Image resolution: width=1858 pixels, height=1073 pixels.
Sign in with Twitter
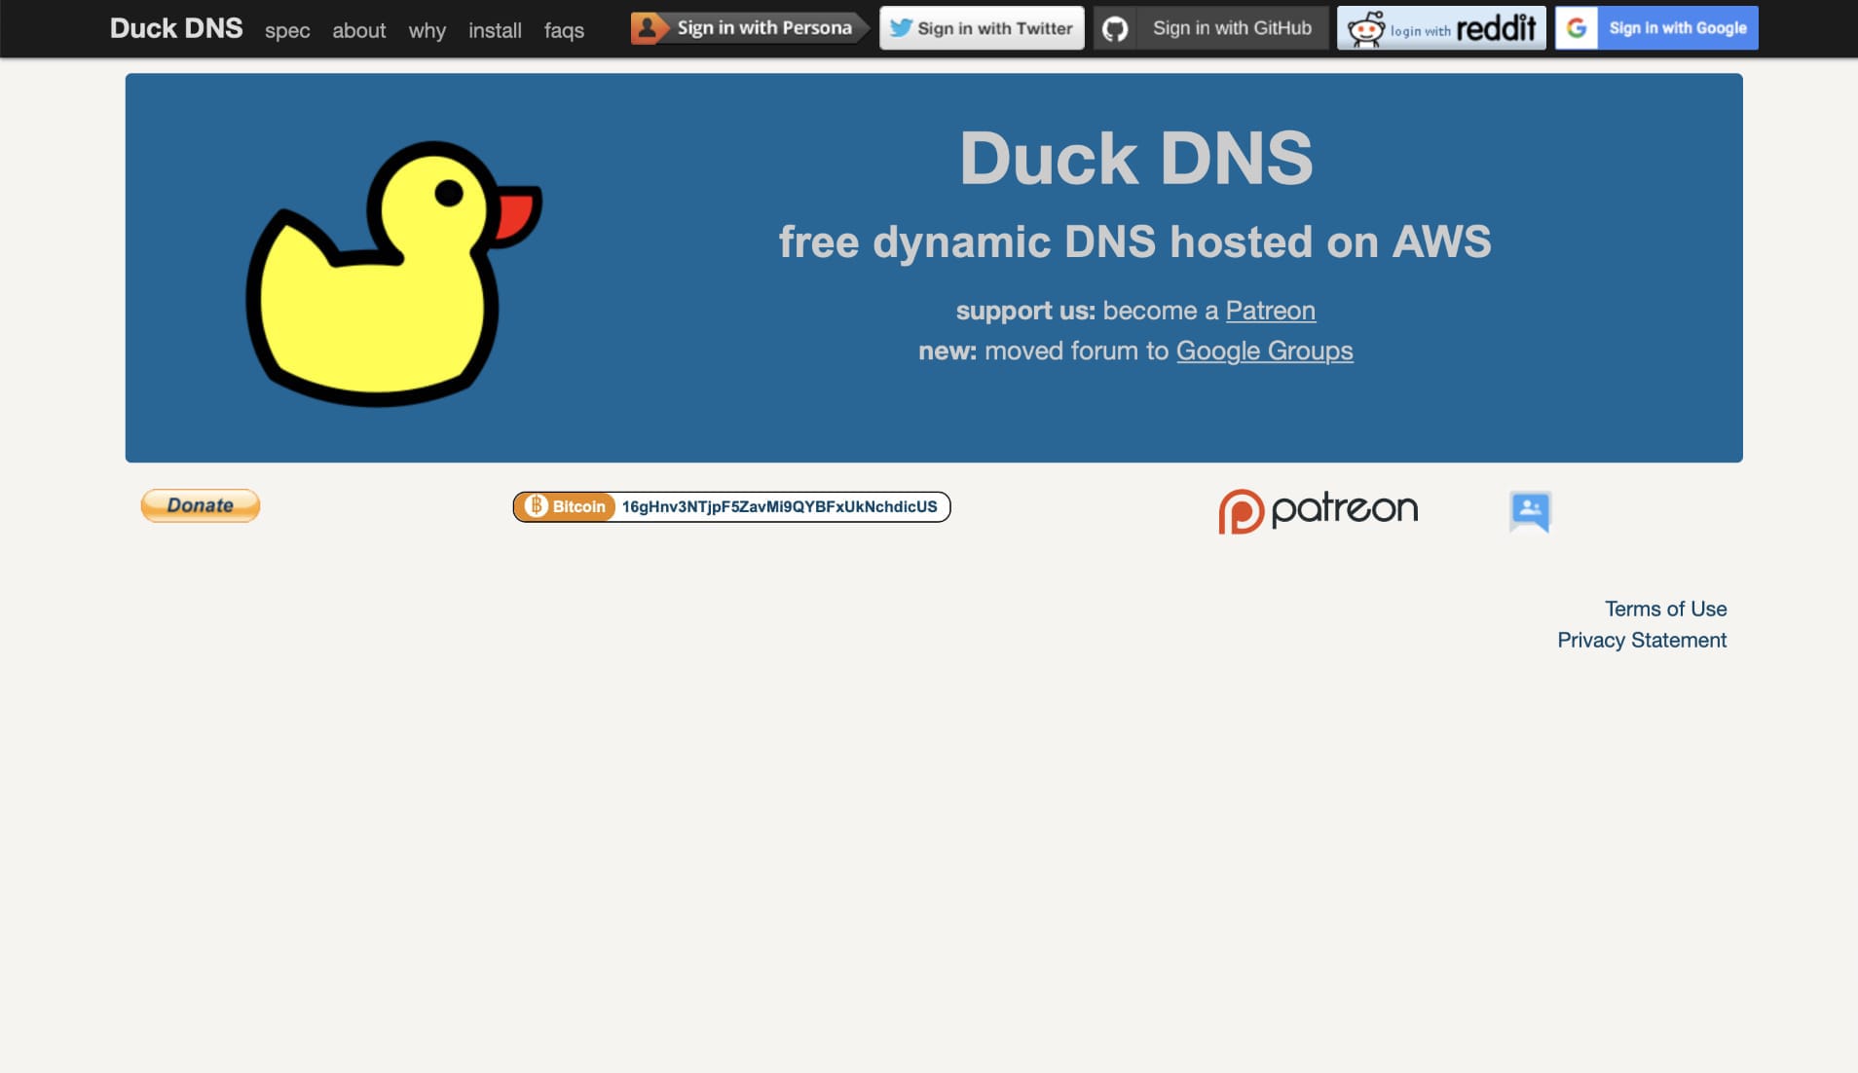pos(982,28)
